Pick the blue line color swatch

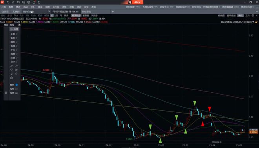pos(16,85)
